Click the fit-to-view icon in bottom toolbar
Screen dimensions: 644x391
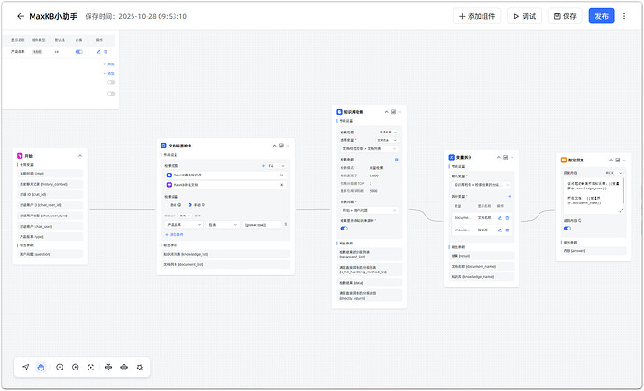pos(91,368)
